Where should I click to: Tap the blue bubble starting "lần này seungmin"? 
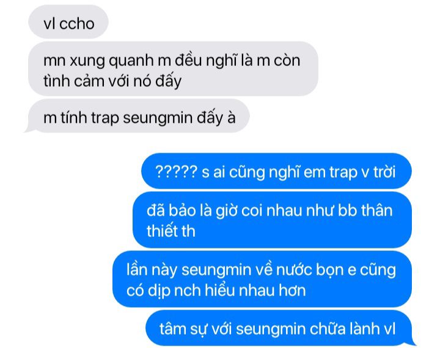(x=262, y=279)
